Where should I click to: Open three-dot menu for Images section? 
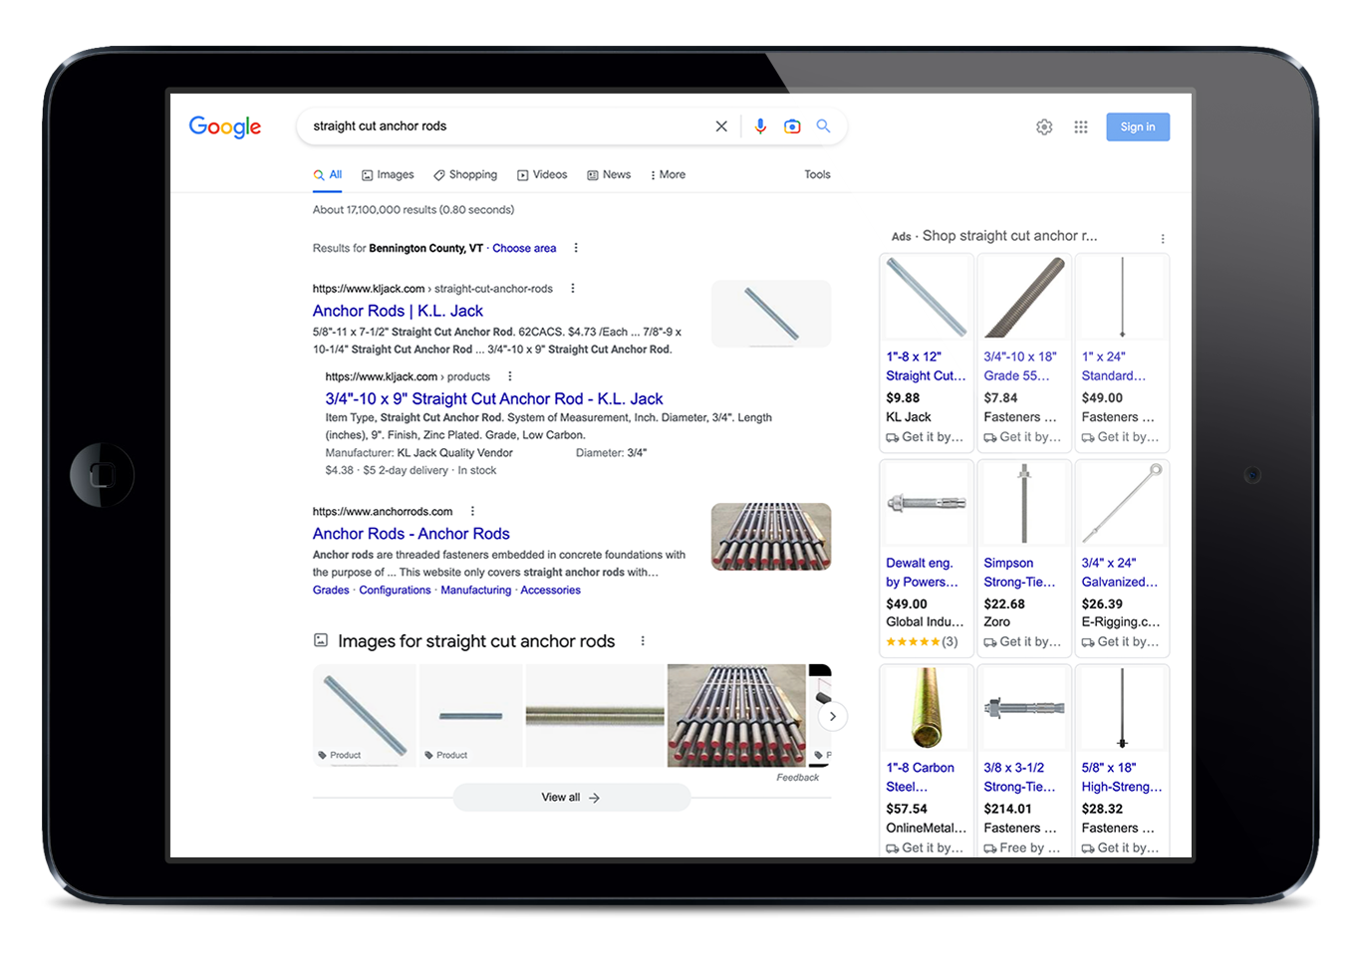tap(643, 641)
